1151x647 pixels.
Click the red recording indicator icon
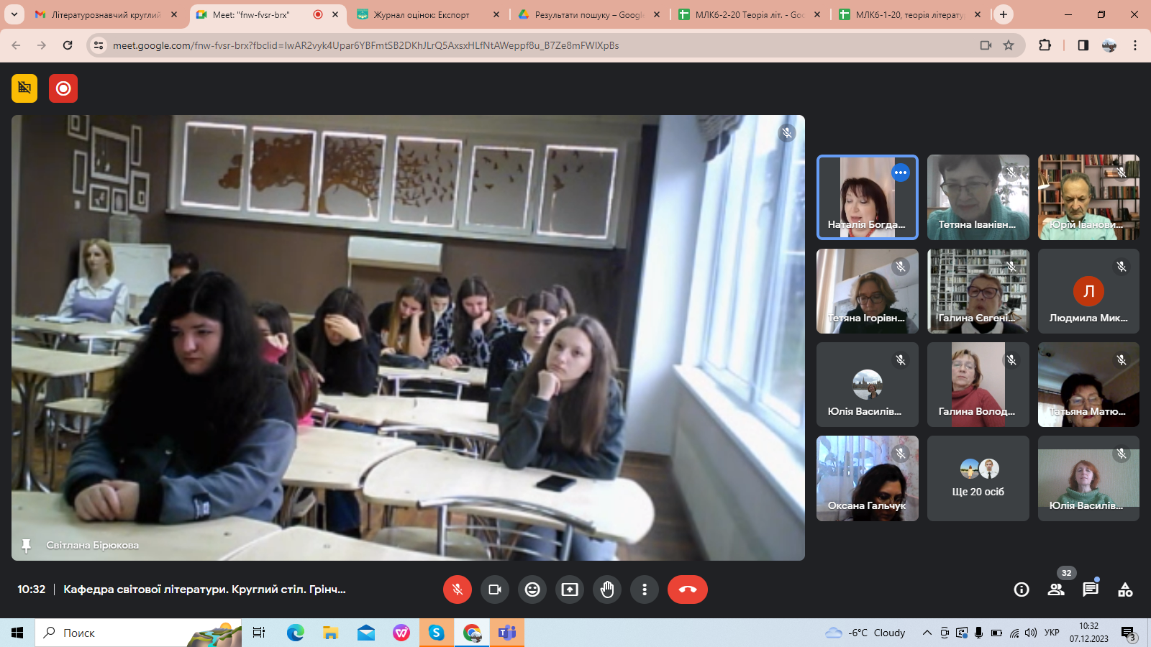[63, 88]
